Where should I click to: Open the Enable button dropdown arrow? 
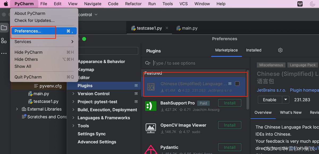(286, 100)
